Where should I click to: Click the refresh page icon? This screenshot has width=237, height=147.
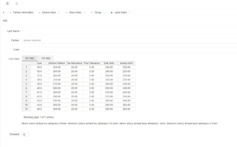coord(17,3)
